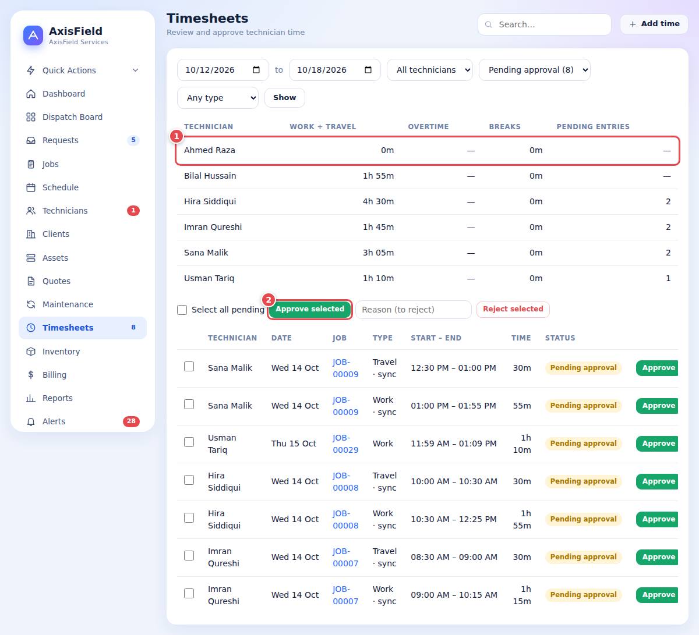
Task: Click the Alerts bell icon
Action: pyautogui.click(x=31, y=421)
